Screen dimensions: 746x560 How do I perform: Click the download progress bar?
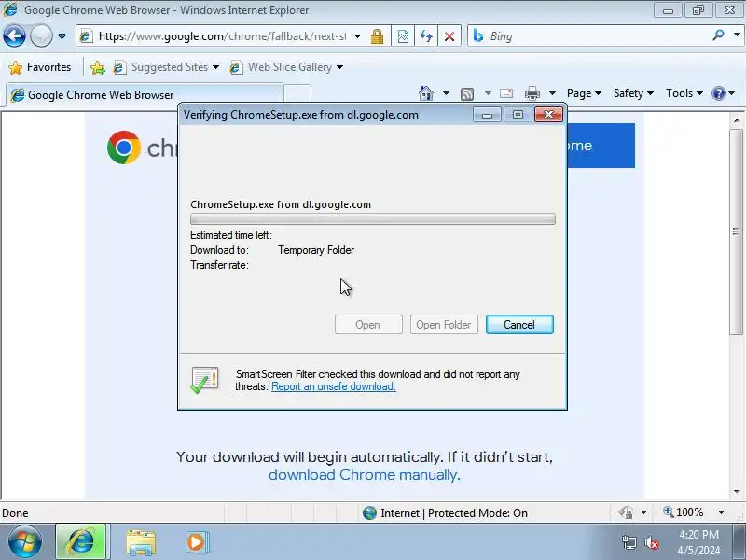tap(372, 219)
